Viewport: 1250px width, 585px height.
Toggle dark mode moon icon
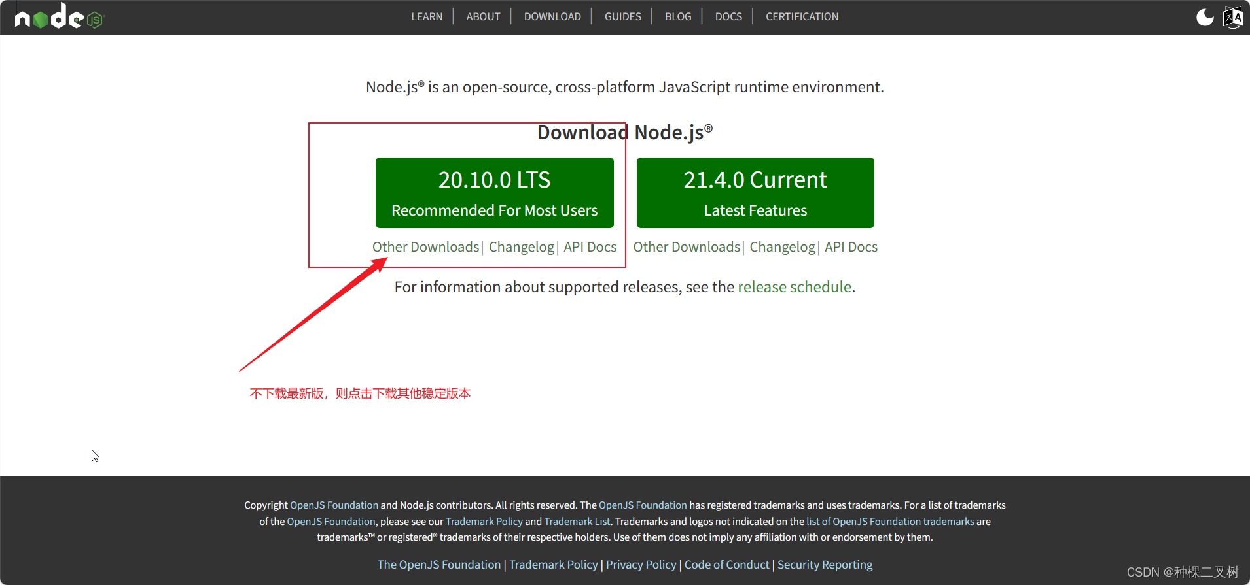point(1205,17)
